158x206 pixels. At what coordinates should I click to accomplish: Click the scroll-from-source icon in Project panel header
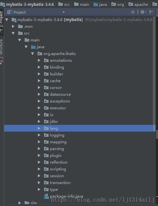click(x=133, y=12)
